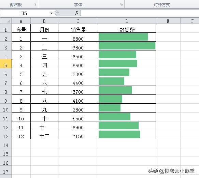Viewport: 199px width, 178px height.
Task: Click the 字体 group label
Action: [78, 5]
